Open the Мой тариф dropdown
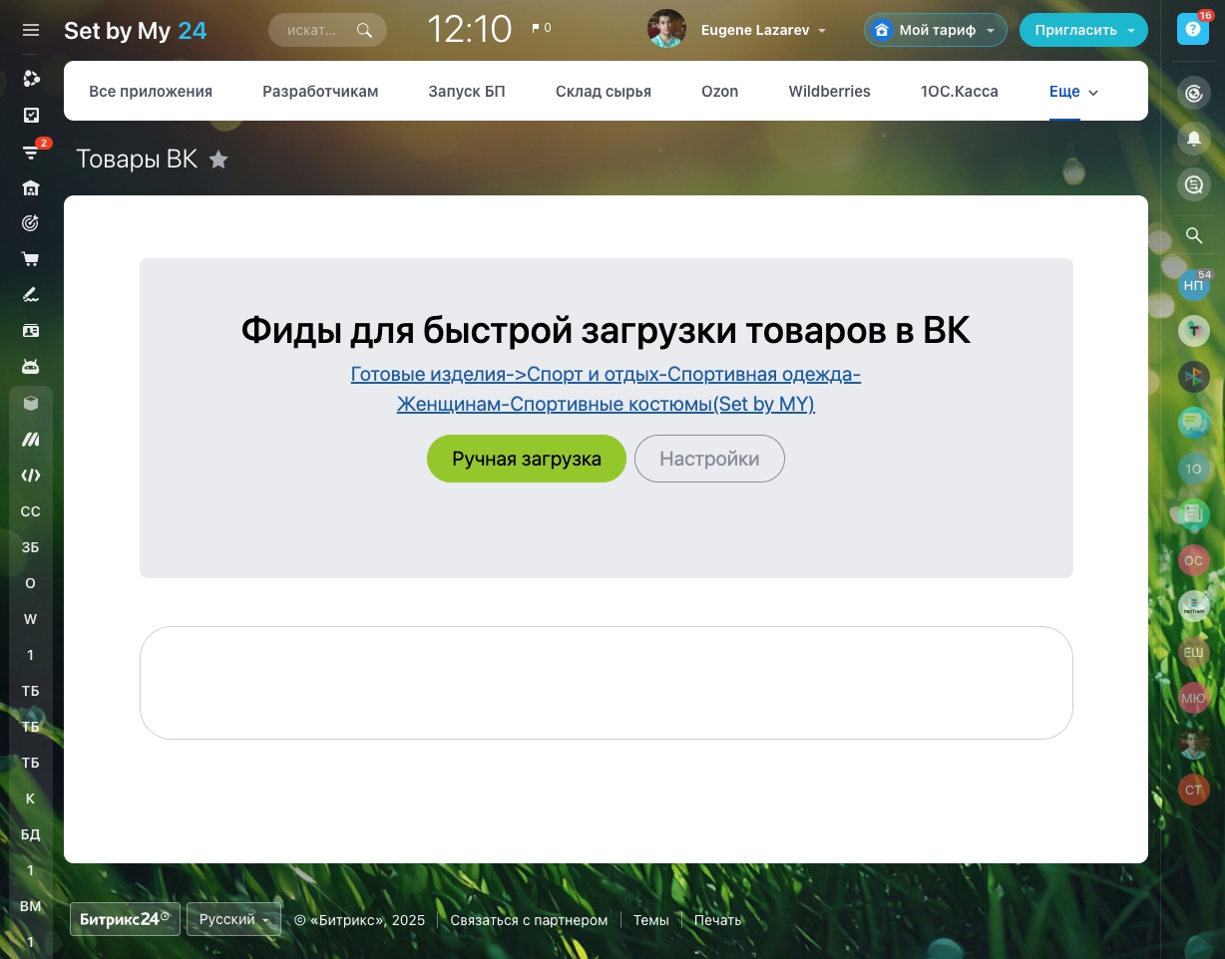This screenshot has width=1225, height=959. point(935,31)
